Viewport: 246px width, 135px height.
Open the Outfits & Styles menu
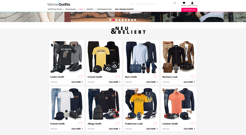(x=55, y=9)
